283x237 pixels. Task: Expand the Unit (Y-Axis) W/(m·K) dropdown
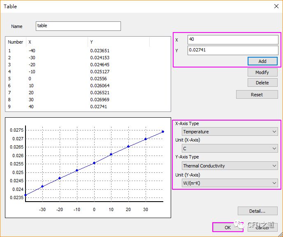[x=230, y=183]
